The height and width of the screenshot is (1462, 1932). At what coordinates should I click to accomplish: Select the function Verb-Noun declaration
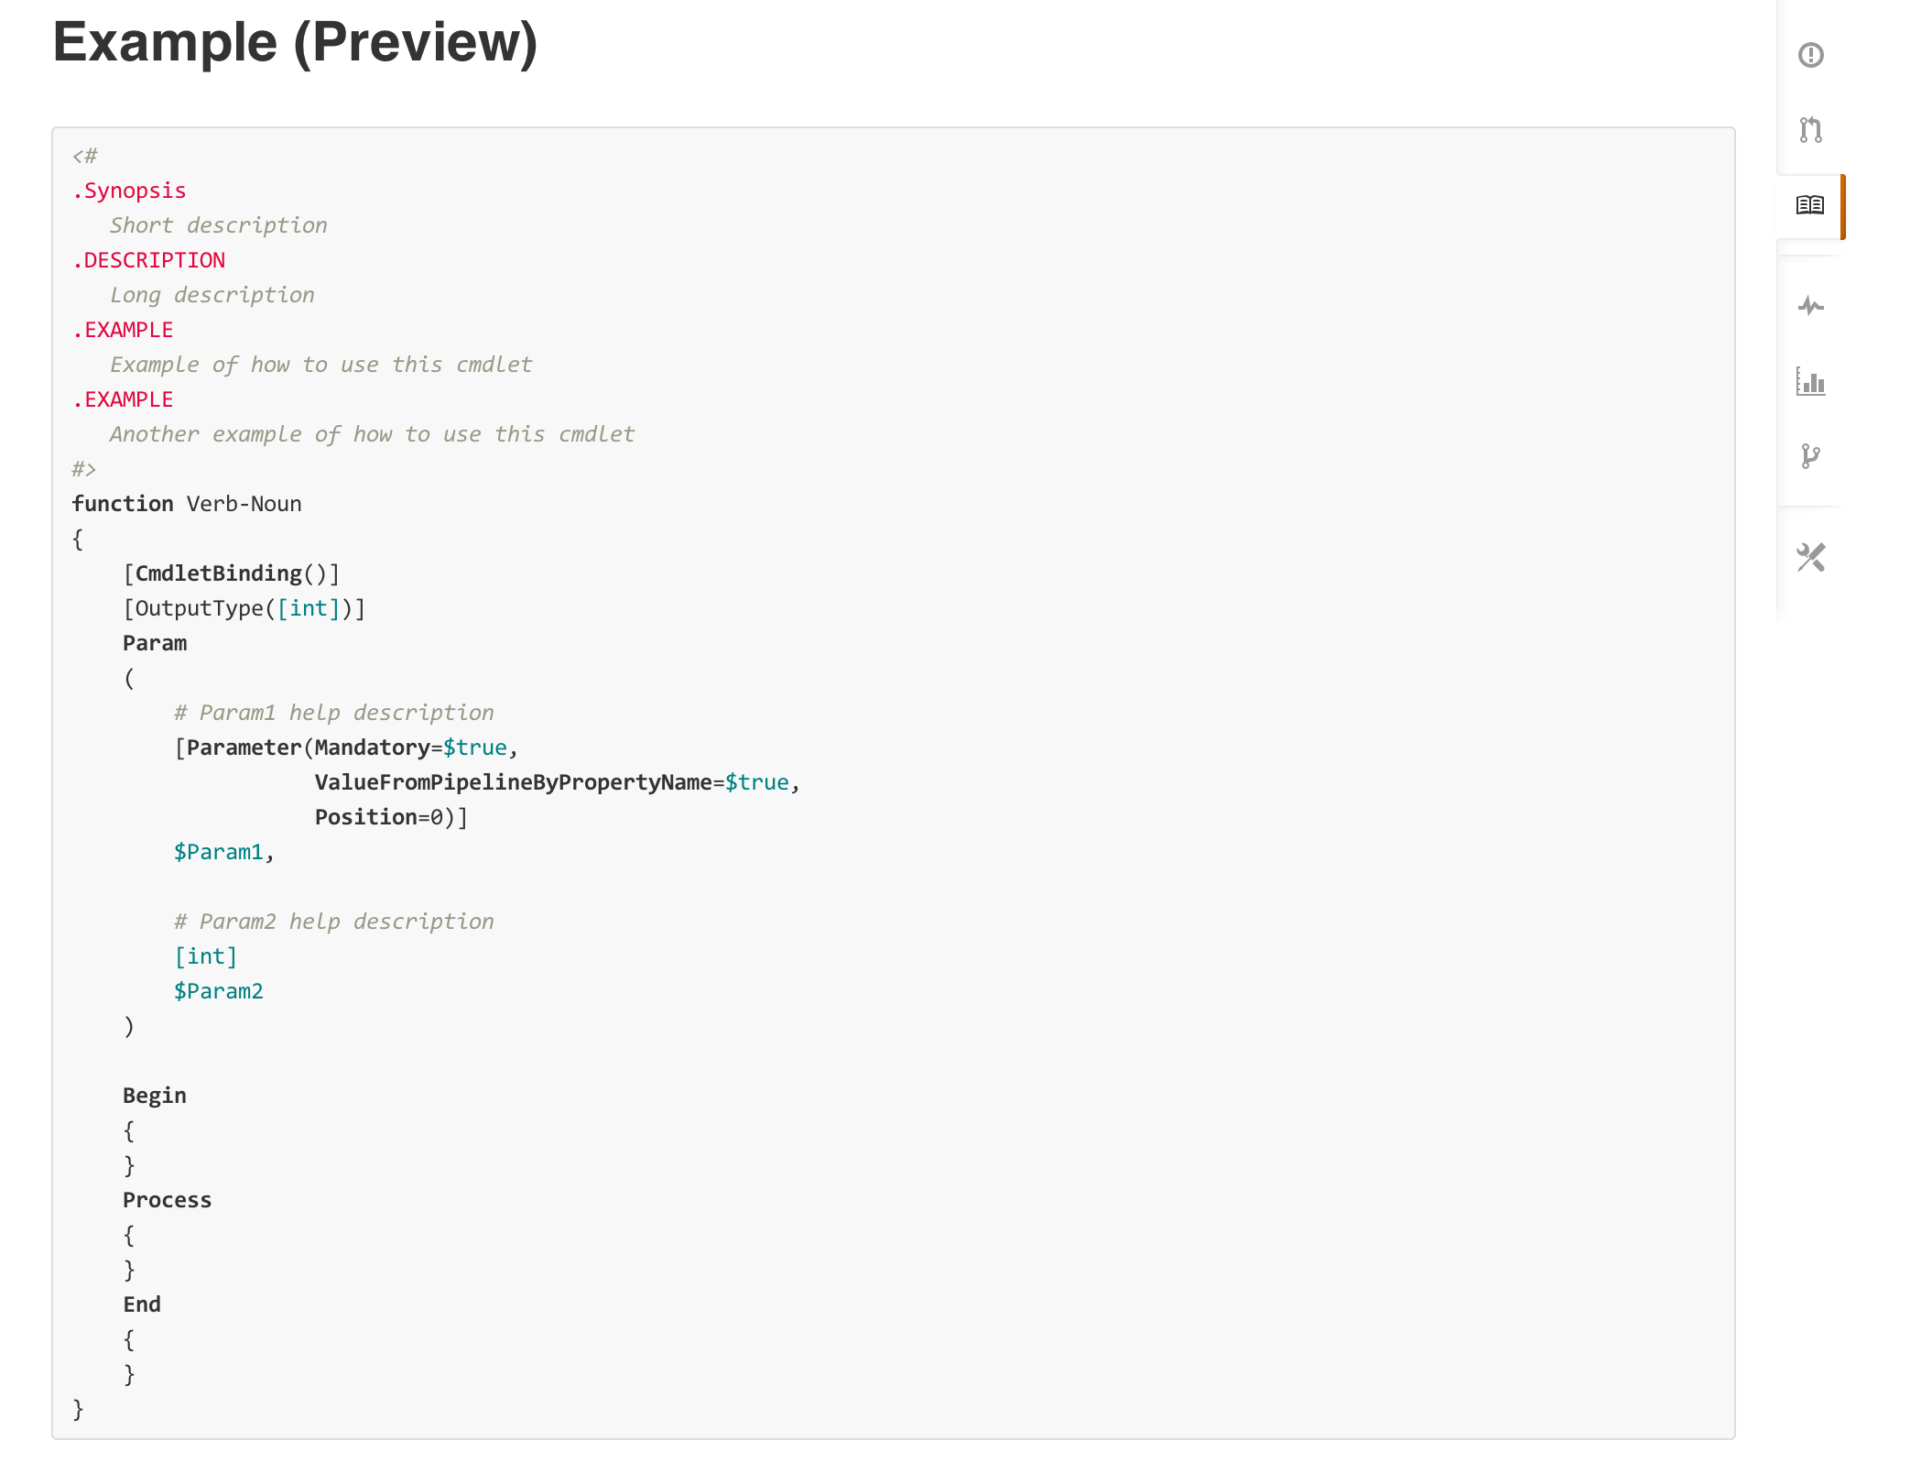186,503
